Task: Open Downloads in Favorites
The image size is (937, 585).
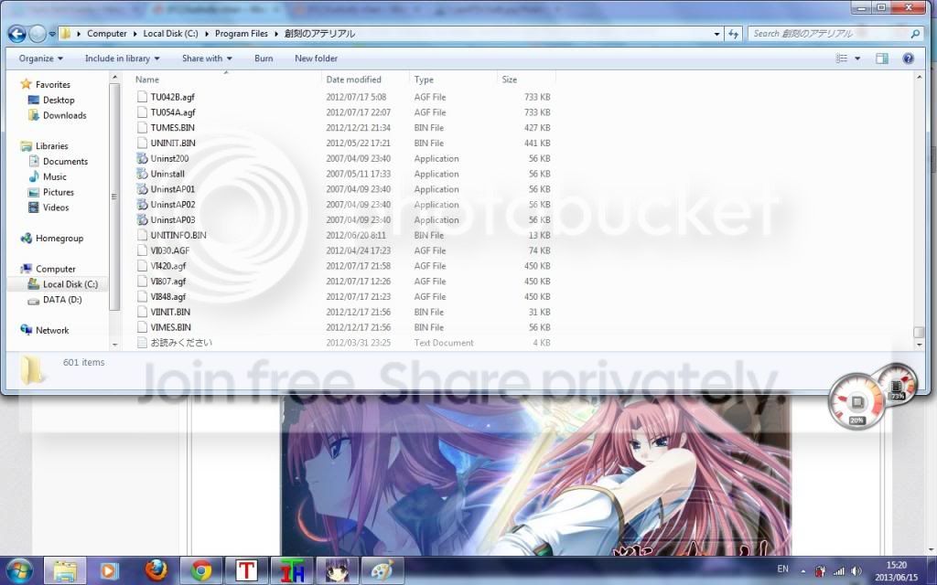Action: tap(64, 115)
